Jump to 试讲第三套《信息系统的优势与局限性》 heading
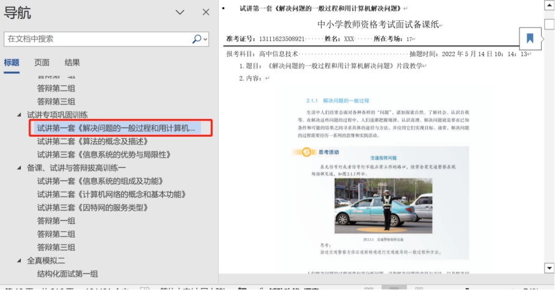Viewport: 555px width, 290px height. click(103, 154)
